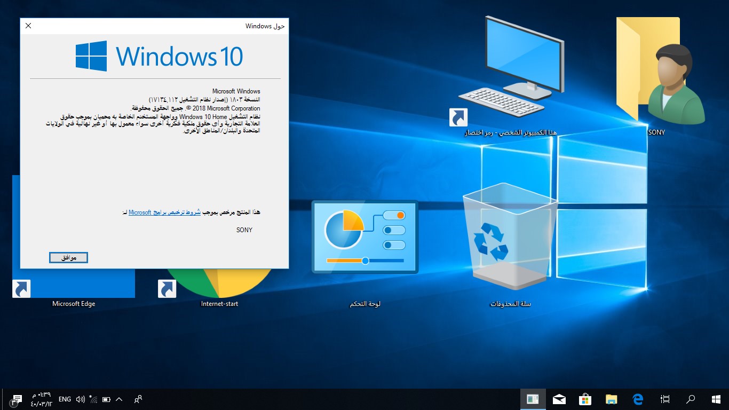Select the SONY user folder desktop icon

[x=662, y=76]
